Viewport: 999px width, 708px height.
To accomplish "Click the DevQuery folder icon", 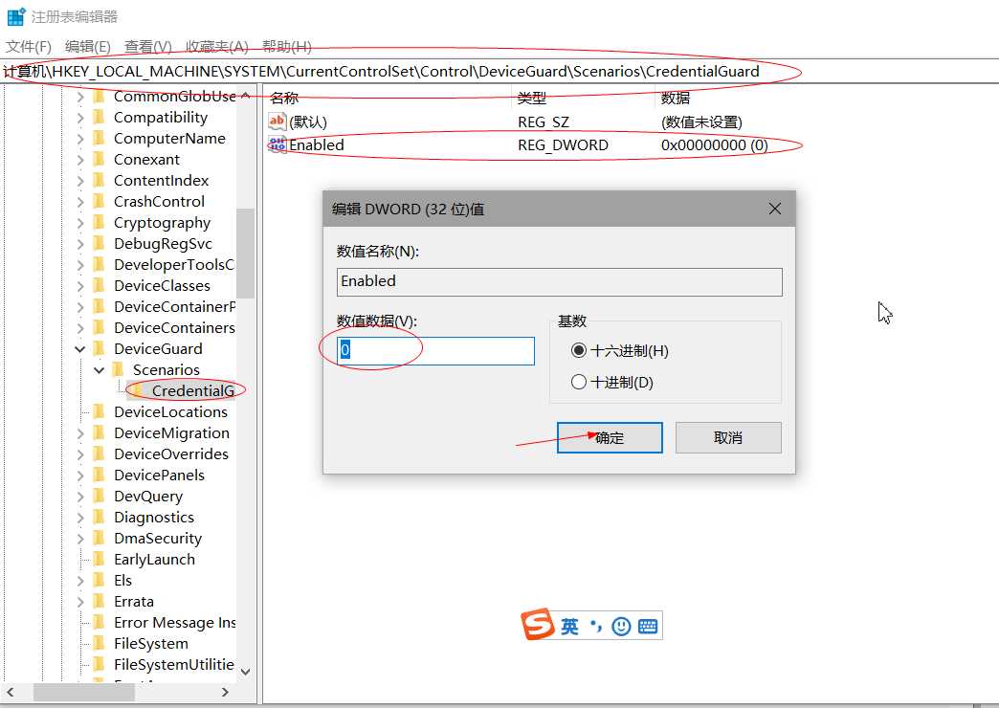I will (x=99, y=496).
